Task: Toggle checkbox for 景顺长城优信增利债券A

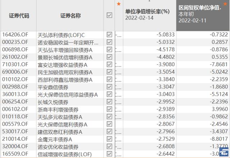Action: [x=109, y=57]
